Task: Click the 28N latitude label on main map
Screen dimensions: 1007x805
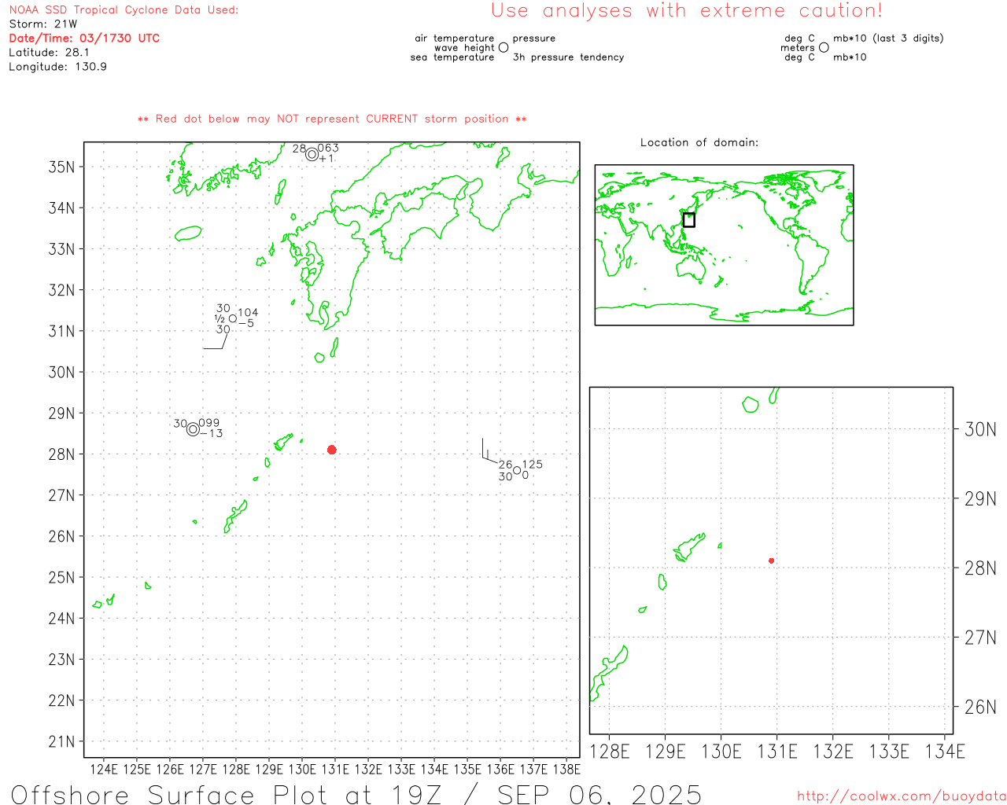Action: coord(62,454)
